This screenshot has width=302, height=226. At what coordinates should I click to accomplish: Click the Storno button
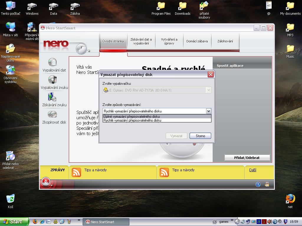point(200,136)
